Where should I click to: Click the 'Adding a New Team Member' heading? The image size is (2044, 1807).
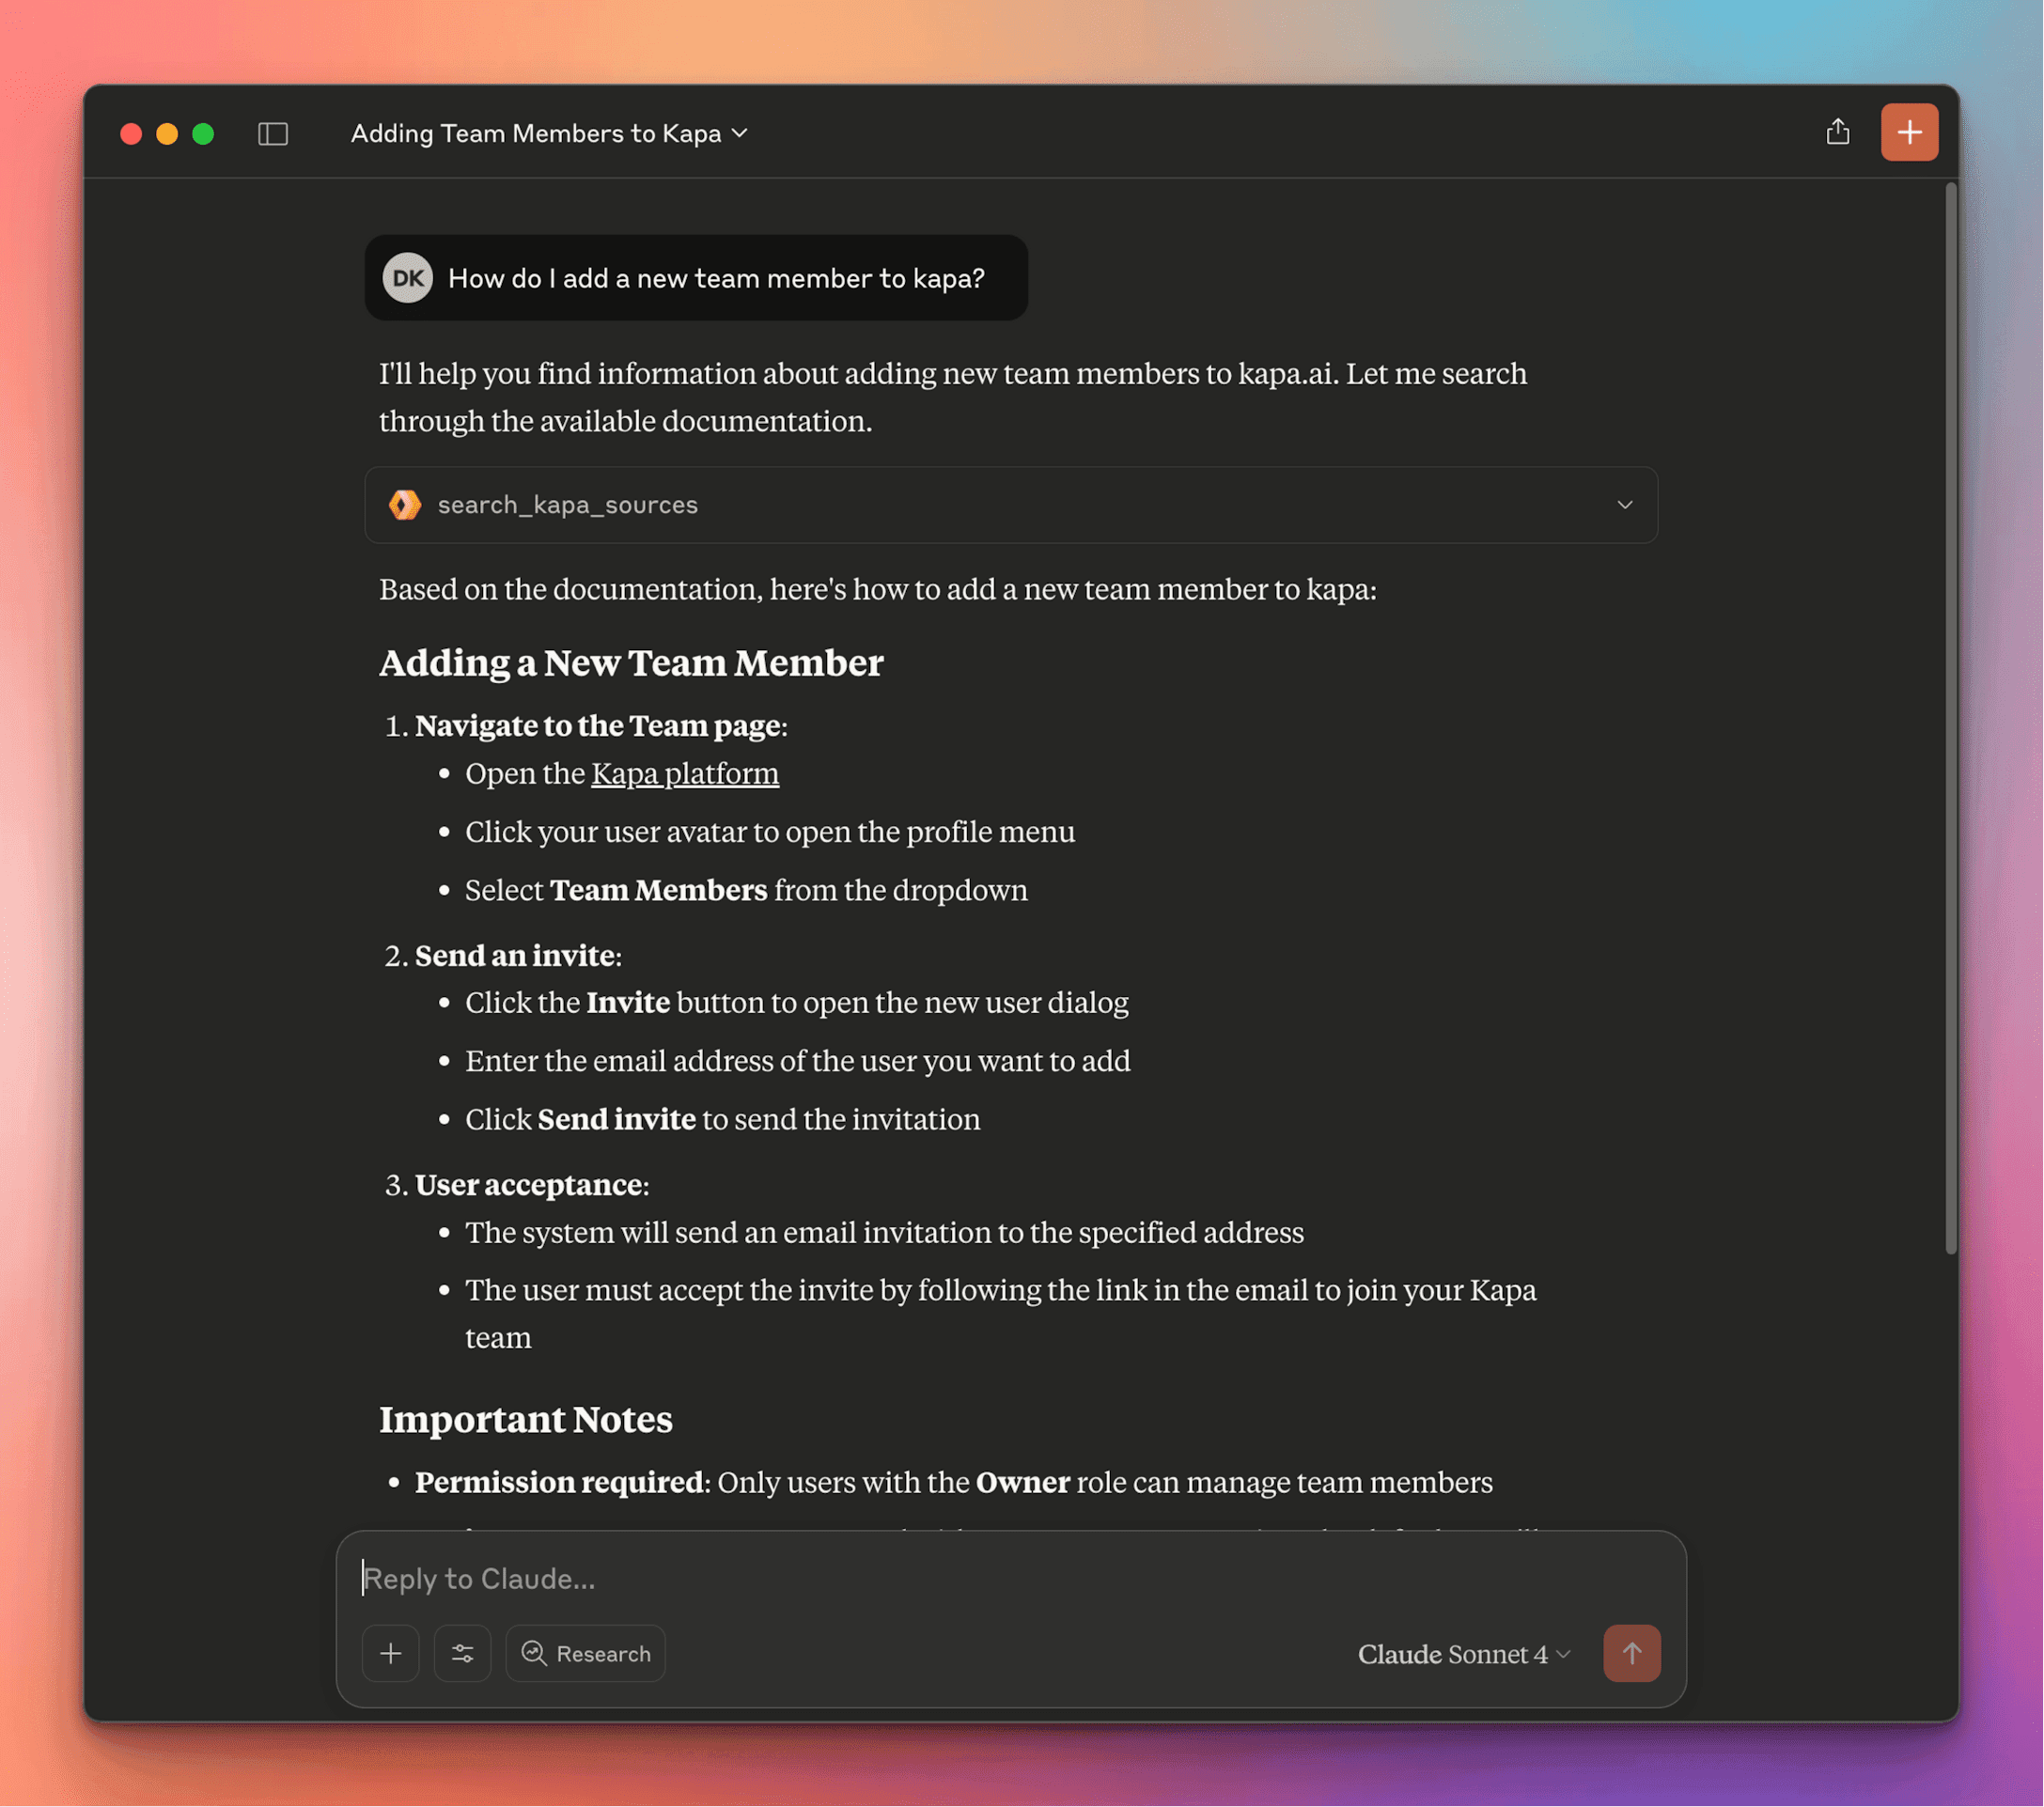coord(631,663)
